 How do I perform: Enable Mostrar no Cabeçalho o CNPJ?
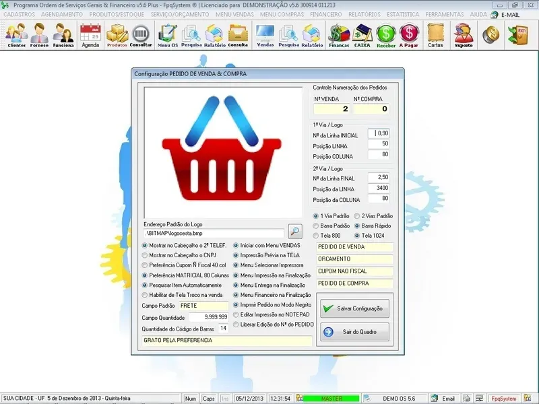coord(145,256)
